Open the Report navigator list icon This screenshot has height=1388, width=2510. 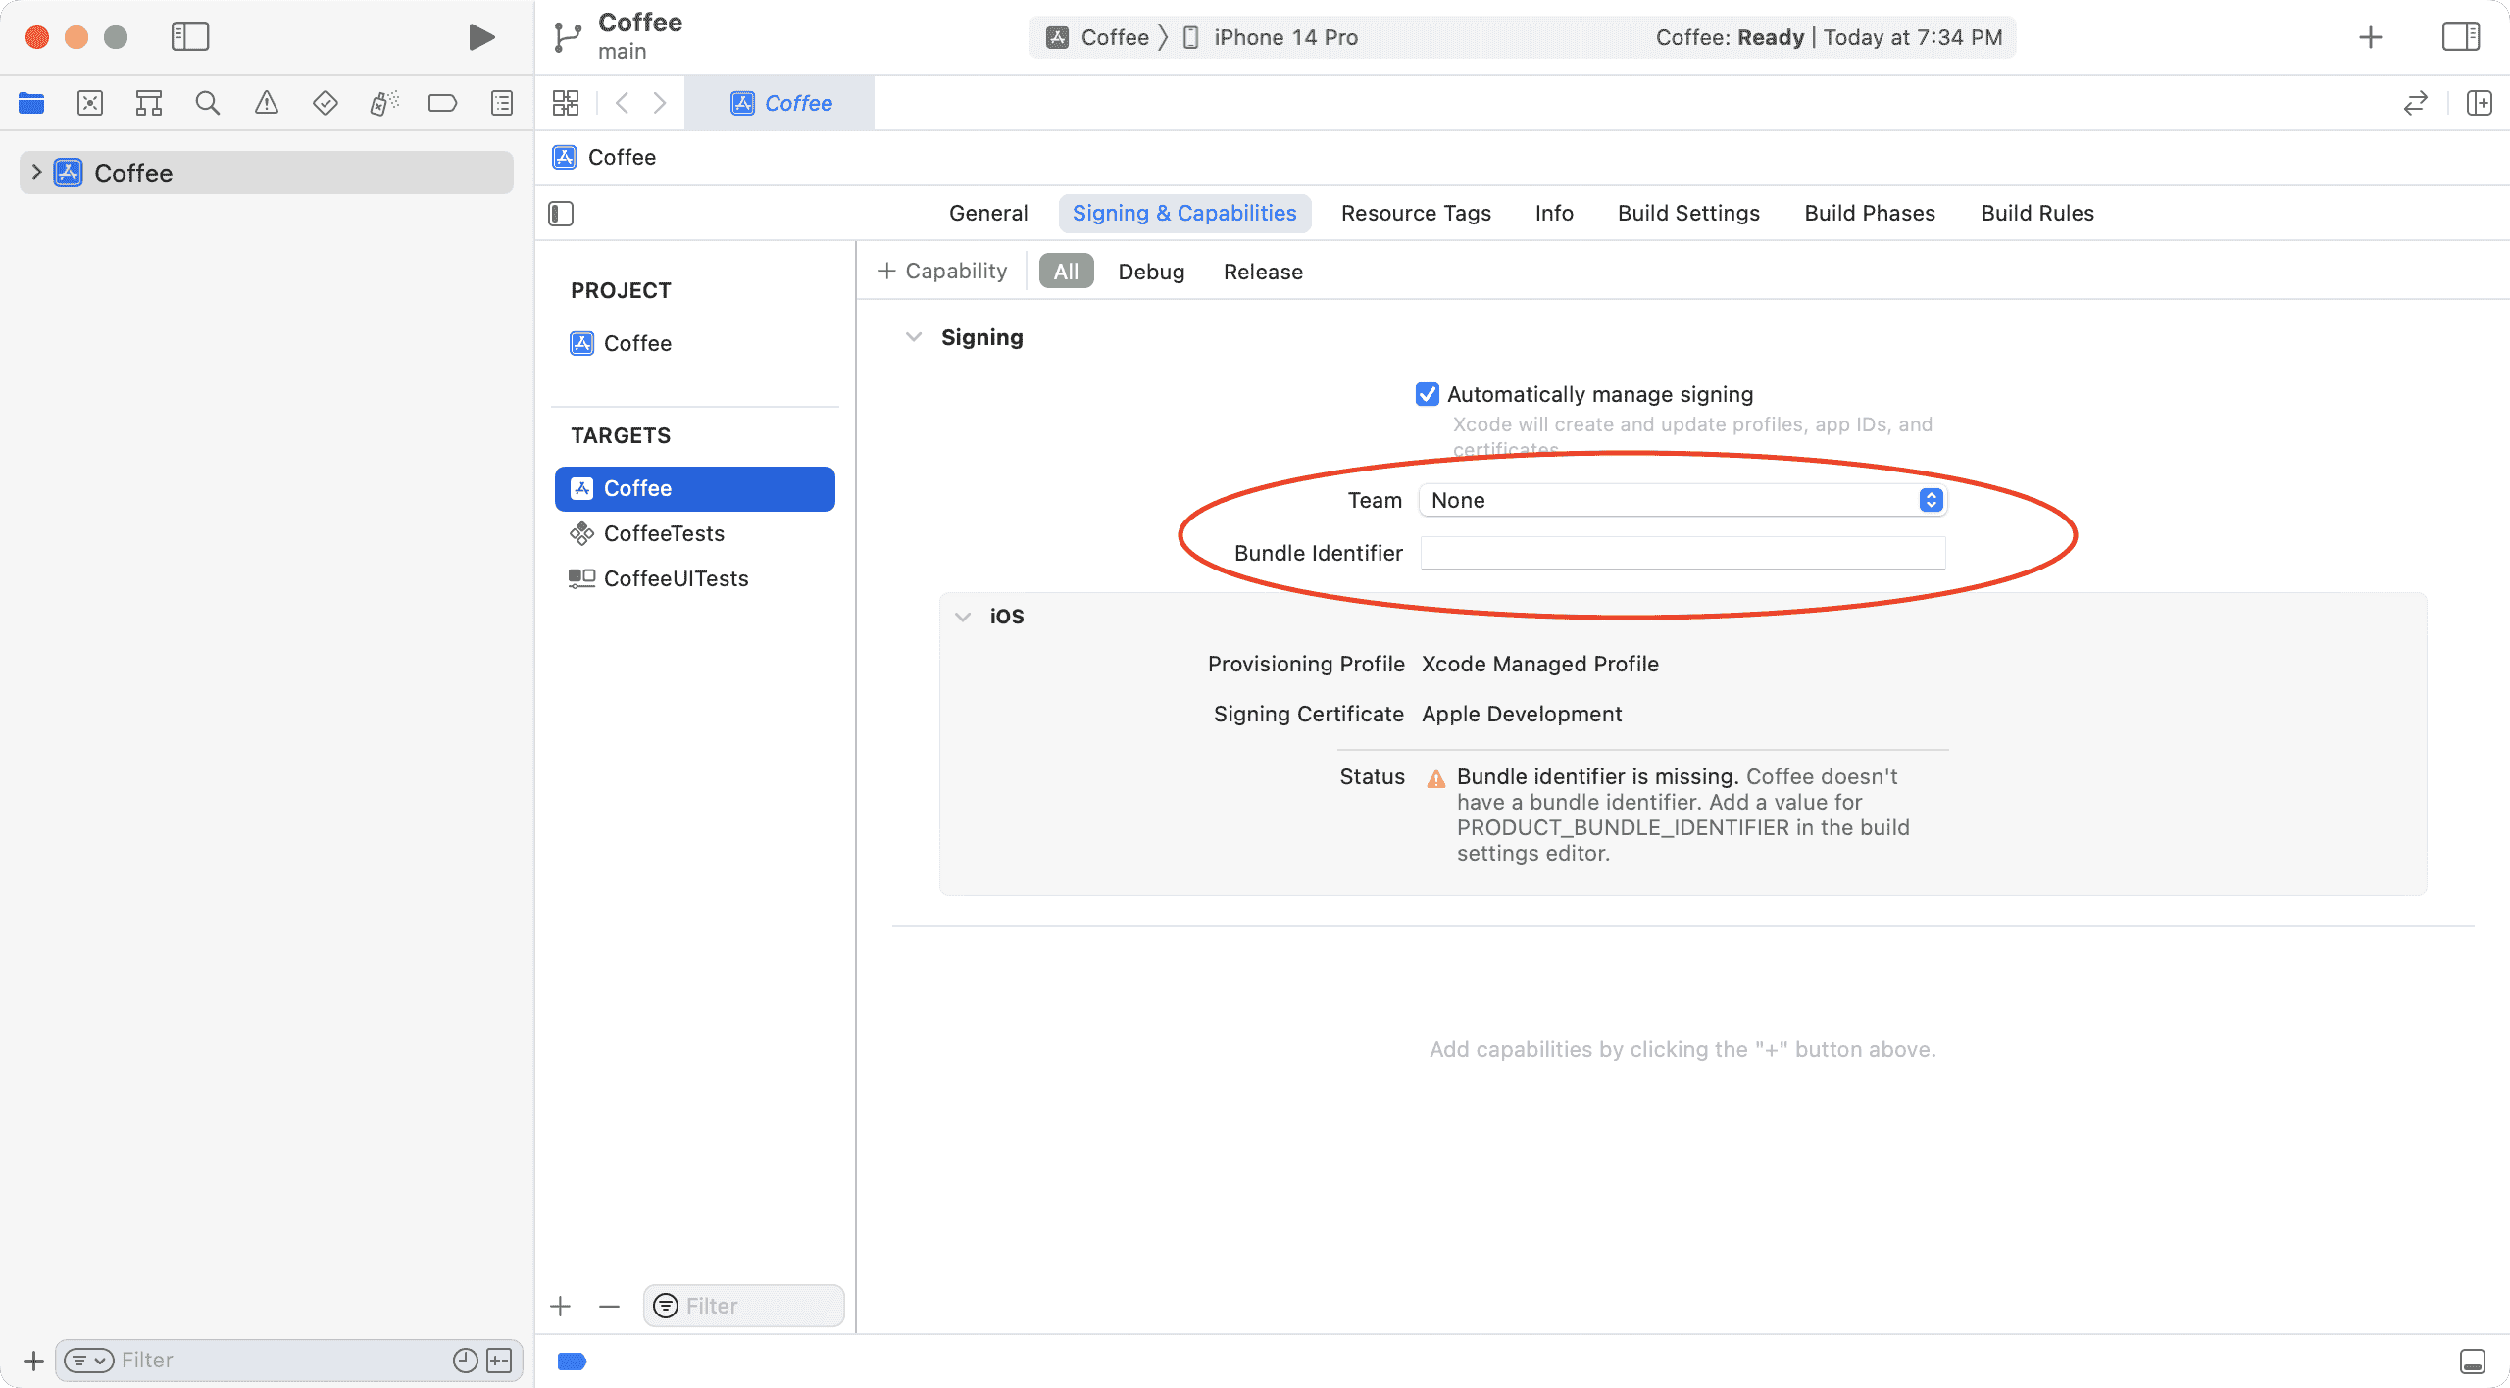coord(501,102)
